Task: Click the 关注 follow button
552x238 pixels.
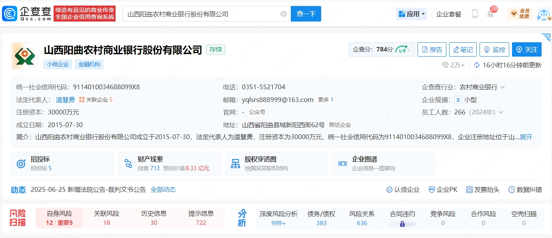Action: pyautogui.click(x=526, y=49)
